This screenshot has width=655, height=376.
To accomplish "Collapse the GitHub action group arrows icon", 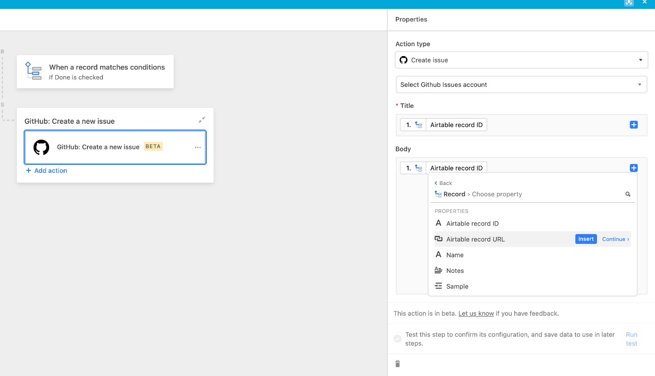I will click(202, 120).
